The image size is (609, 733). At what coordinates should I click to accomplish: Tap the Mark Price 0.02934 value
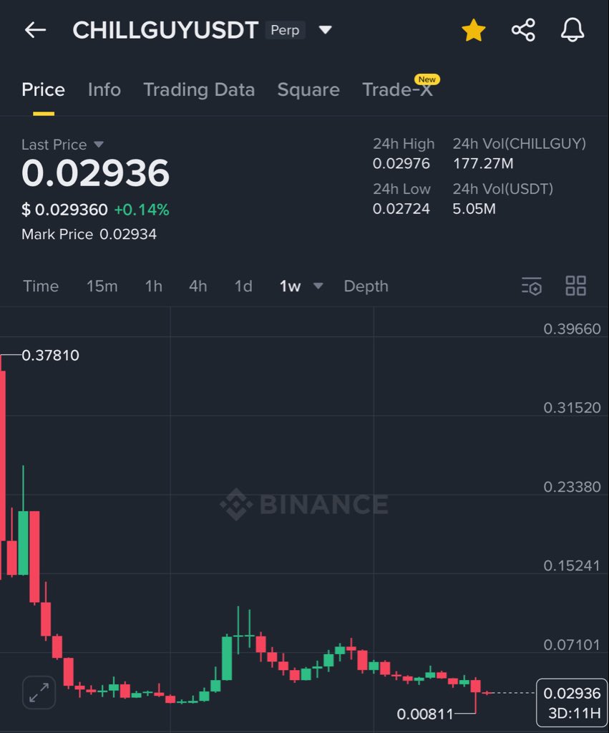(128, 234)
